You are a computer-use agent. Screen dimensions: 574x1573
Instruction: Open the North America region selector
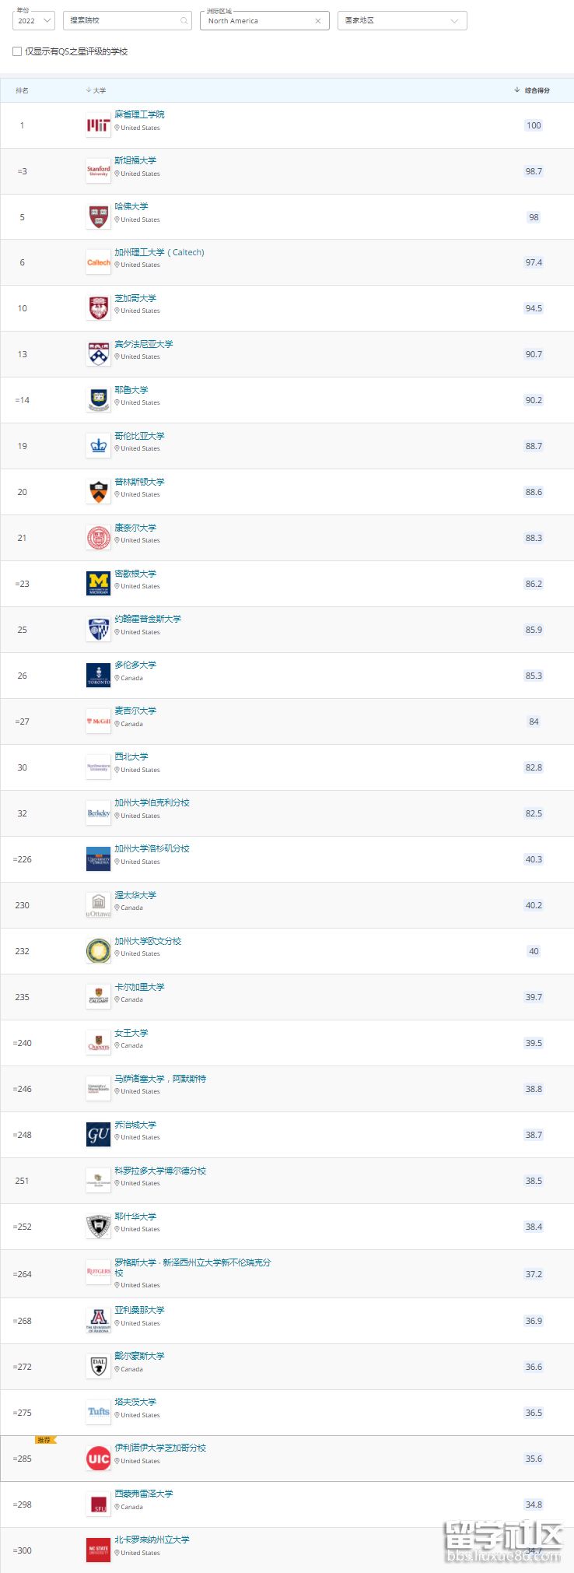coord(257,21)
